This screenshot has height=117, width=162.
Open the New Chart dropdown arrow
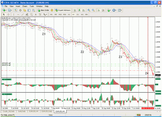pyautogui.click(x=6, y=10)
